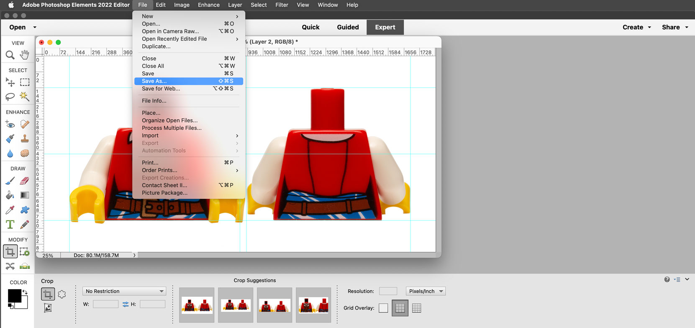Select the Smart Brush tool
This screenshot has width=695, height=328.
click(10, 138)
